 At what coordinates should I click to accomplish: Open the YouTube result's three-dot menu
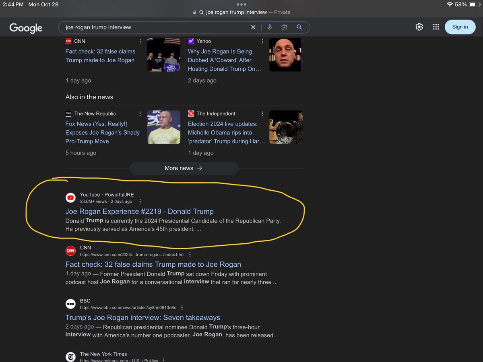click(140, 202)
